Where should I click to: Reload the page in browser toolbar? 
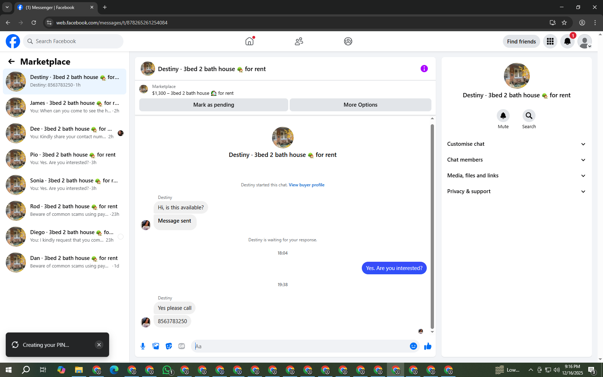coord(34,23)
